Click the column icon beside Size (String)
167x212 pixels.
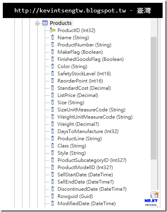tap(53, 102)
